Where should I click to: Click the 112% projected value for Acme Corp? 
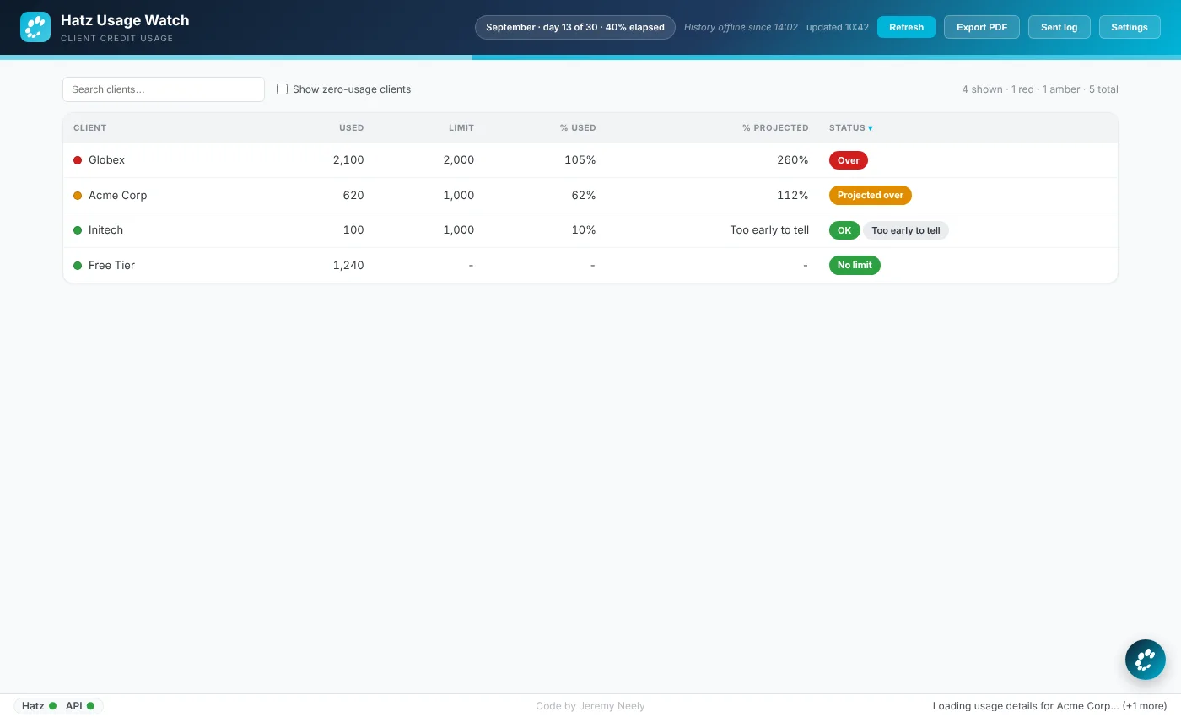pos(793,196)
